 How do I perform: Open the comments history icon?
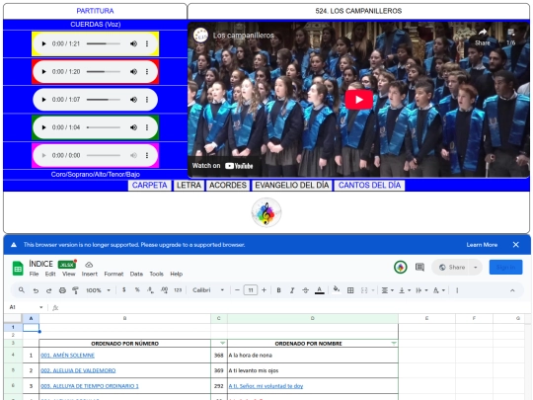pos(419,267)
